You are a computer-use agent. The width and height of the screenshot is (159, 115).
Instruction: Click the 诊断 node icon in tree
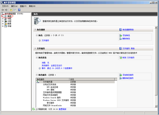pos(6,21)
